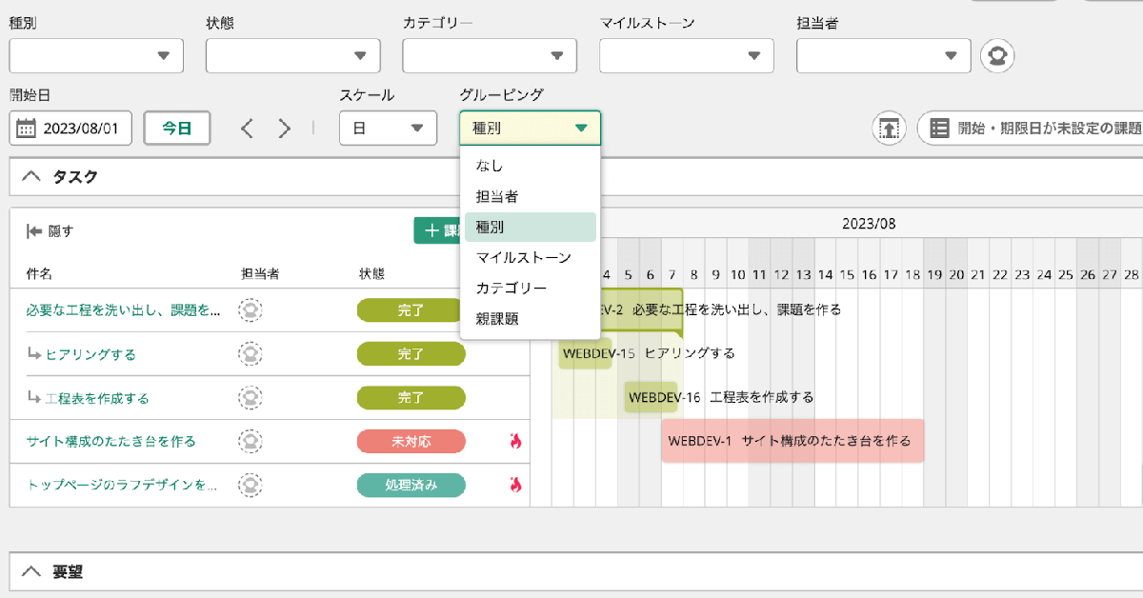Go to previous period with left arrow
This screenshot has width=1143, height=598.
pyautogui.click(x=248, y=129)
